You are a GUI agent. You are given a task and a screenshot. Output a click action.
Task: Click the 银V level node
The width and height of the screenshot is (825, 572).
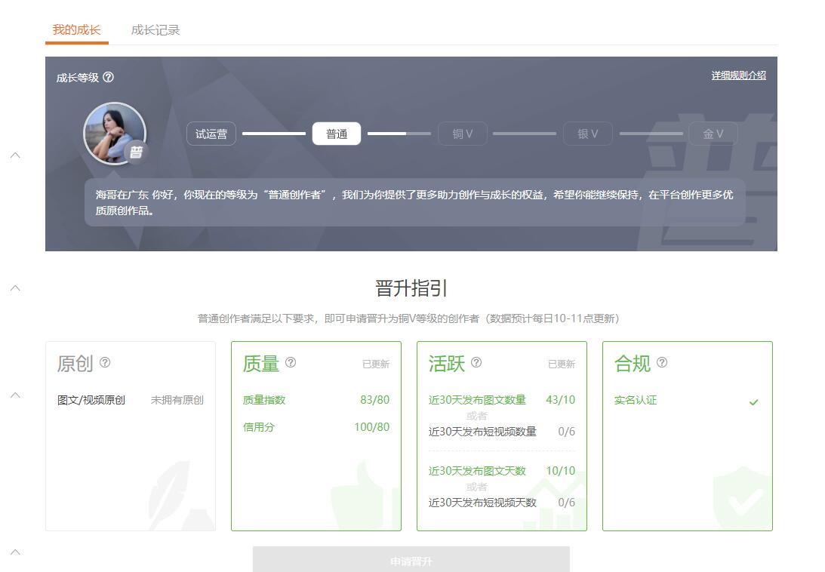(x=588, y=133)
